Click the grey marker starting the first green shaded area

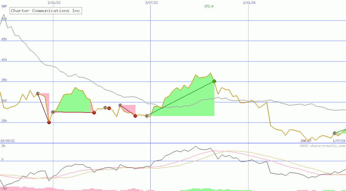pos(53,112)
